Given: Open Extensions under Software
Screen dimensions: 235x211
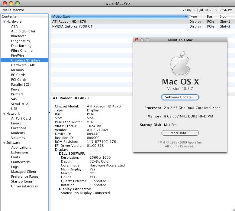Looking at the screenshot, I should (x=20, y=152).
